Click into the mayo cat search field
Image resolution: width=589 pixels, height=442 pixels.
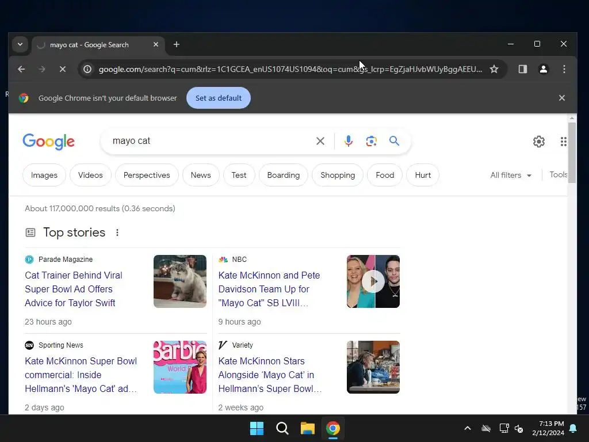pyautogui.click(x=211, y=141)
